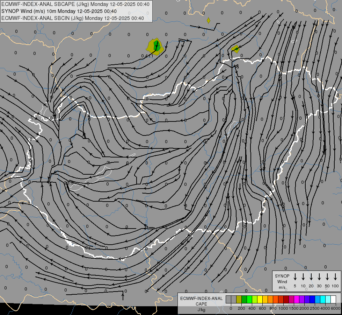Click the 'ECMWF-INDEX-ANAL' label in CAPE legend
The image size is (342, 315).
coord(201,299)
